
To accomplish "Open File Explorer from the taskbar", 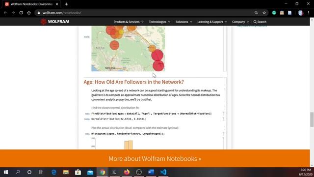I will click(x=66, y=172).
